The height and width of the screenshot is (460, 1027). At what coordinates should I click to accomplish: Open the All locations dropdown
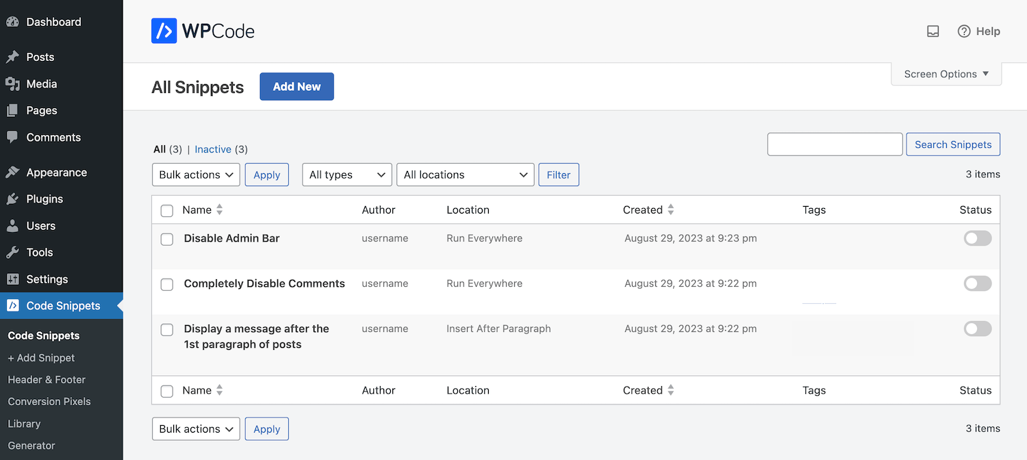click(465, 175)
